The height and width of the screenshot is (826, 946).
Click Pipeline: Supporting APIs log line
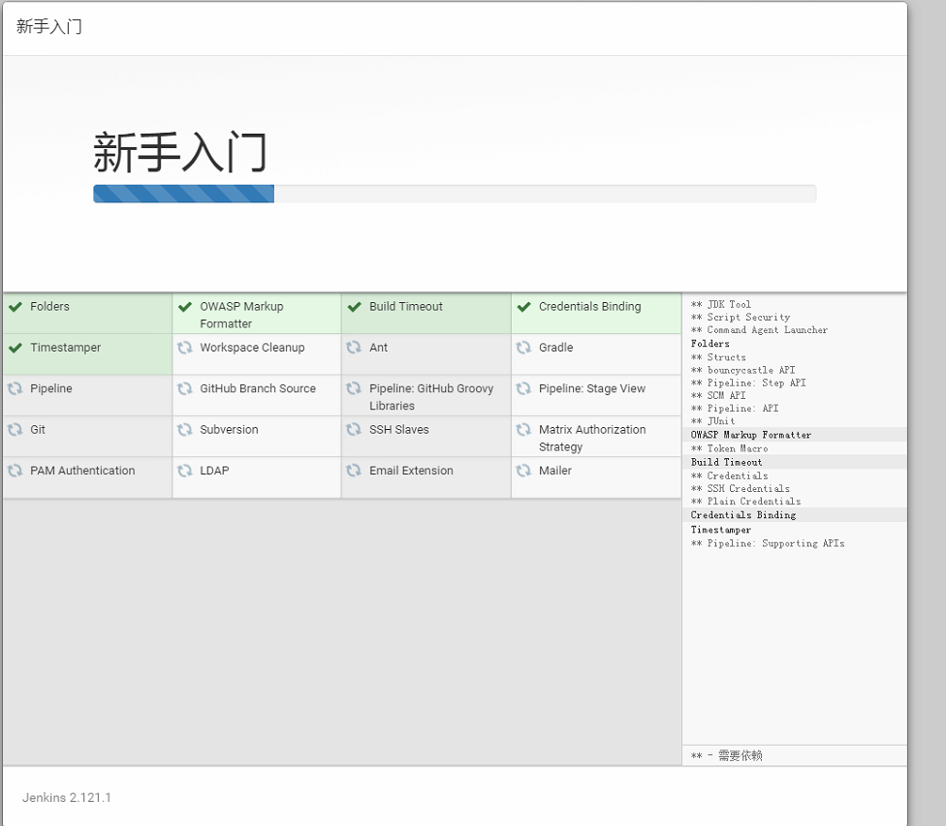[768, 543]
